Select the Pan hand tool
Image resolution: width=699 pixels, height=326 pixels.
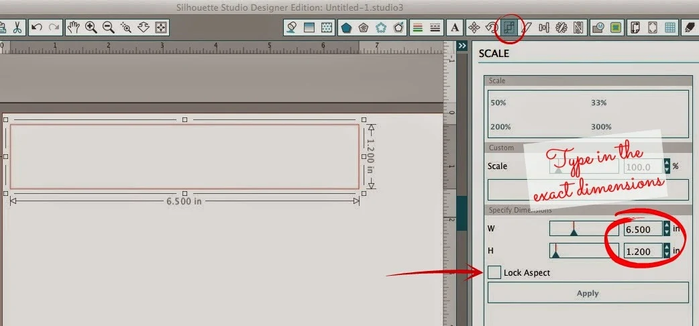click(73, 28)
